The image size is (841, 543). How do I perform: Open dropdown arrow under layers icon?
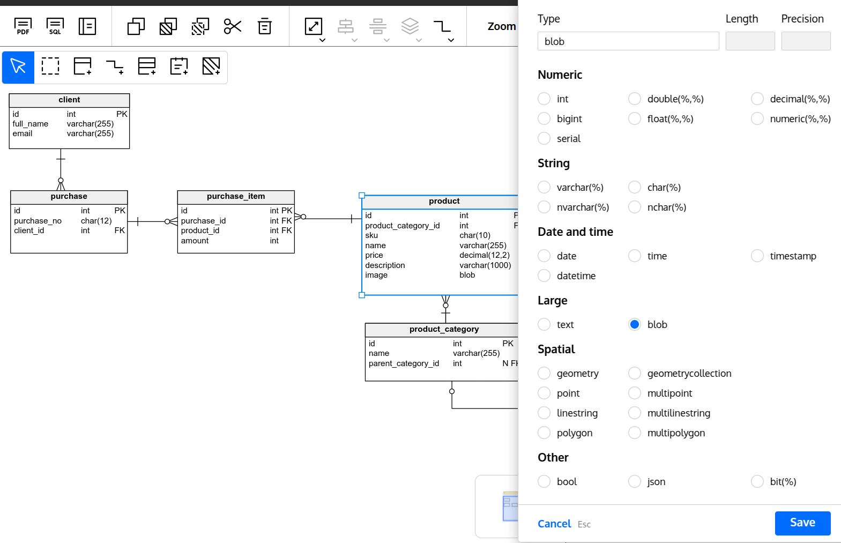coord(419,40)
